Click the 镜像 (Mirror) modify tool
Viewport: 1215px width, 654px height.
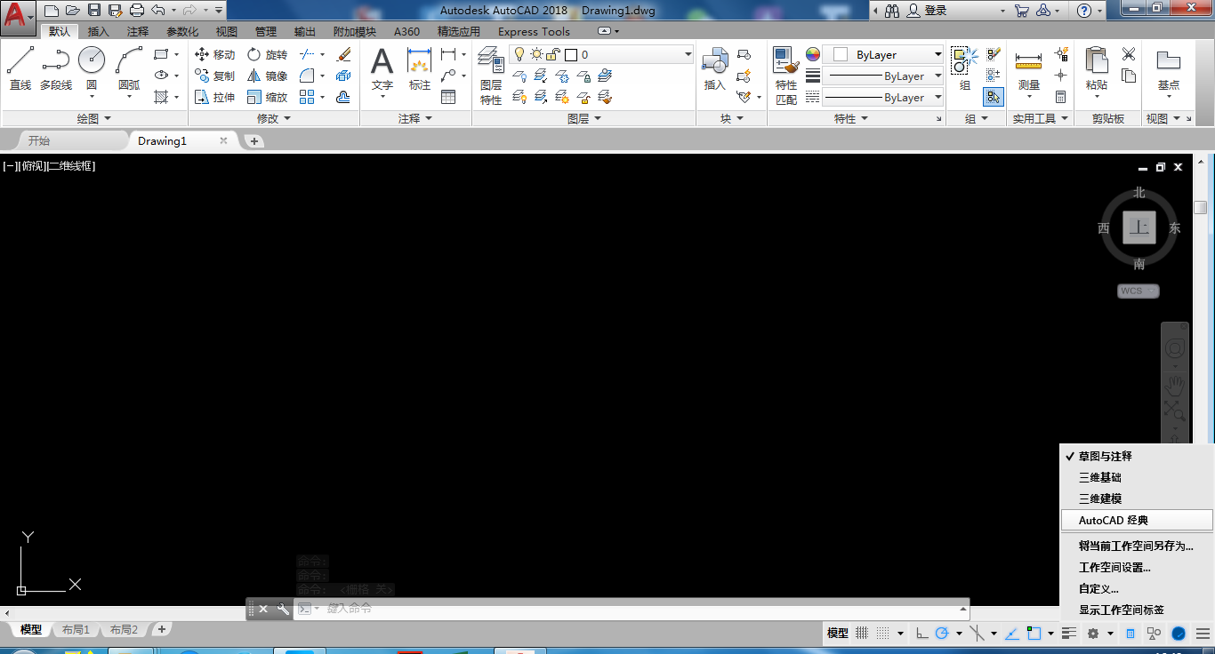tap(267, 76)
